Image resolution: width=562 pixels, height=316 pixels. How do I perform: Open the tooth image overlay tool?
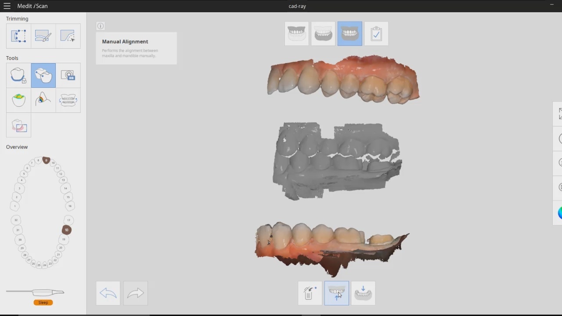[x=18, y=126]
